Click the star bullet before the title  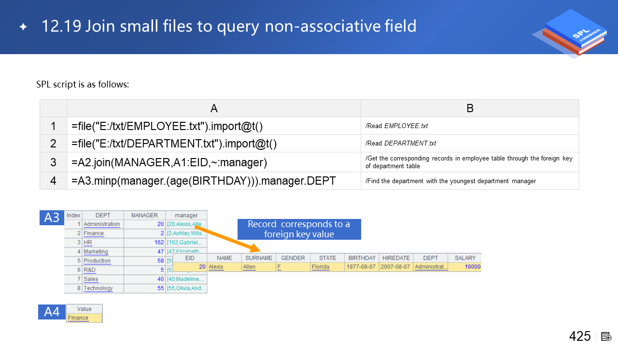coord(23,27)
